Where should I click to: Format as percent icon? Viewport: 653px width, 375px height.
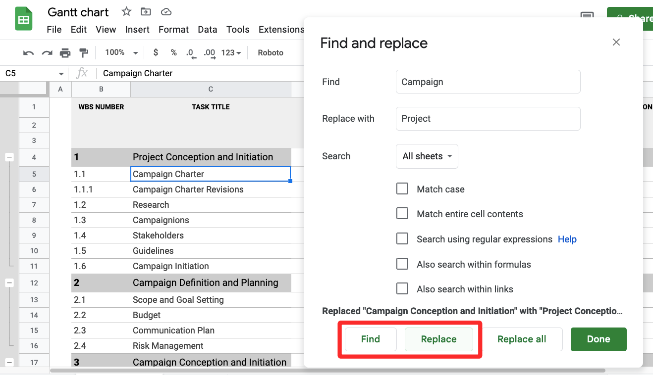pos(174,52)
